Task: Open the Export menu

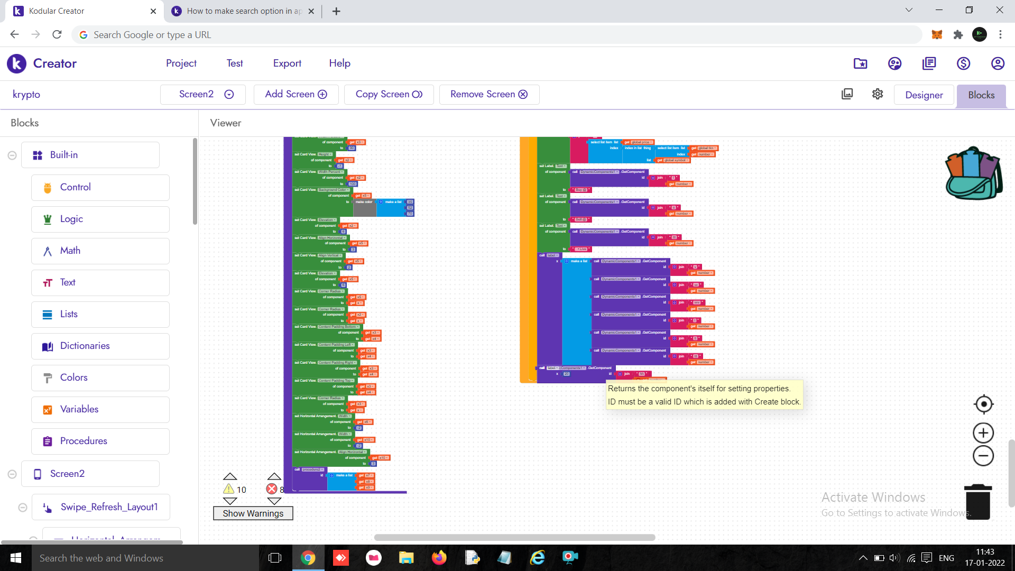Action: [287, 63]
